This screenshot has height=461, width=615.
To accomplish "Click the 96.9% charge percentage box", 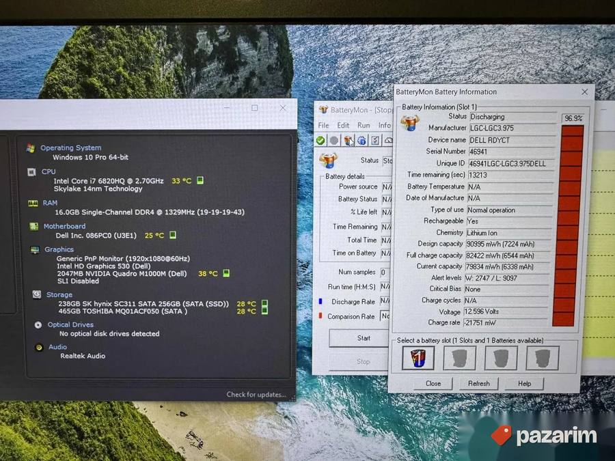I will (573, 118).
